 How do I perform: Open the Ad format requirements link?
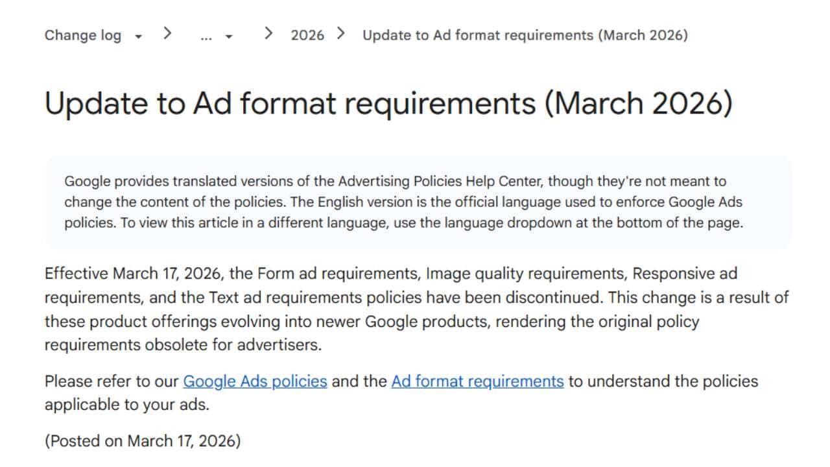click(477, 381)
